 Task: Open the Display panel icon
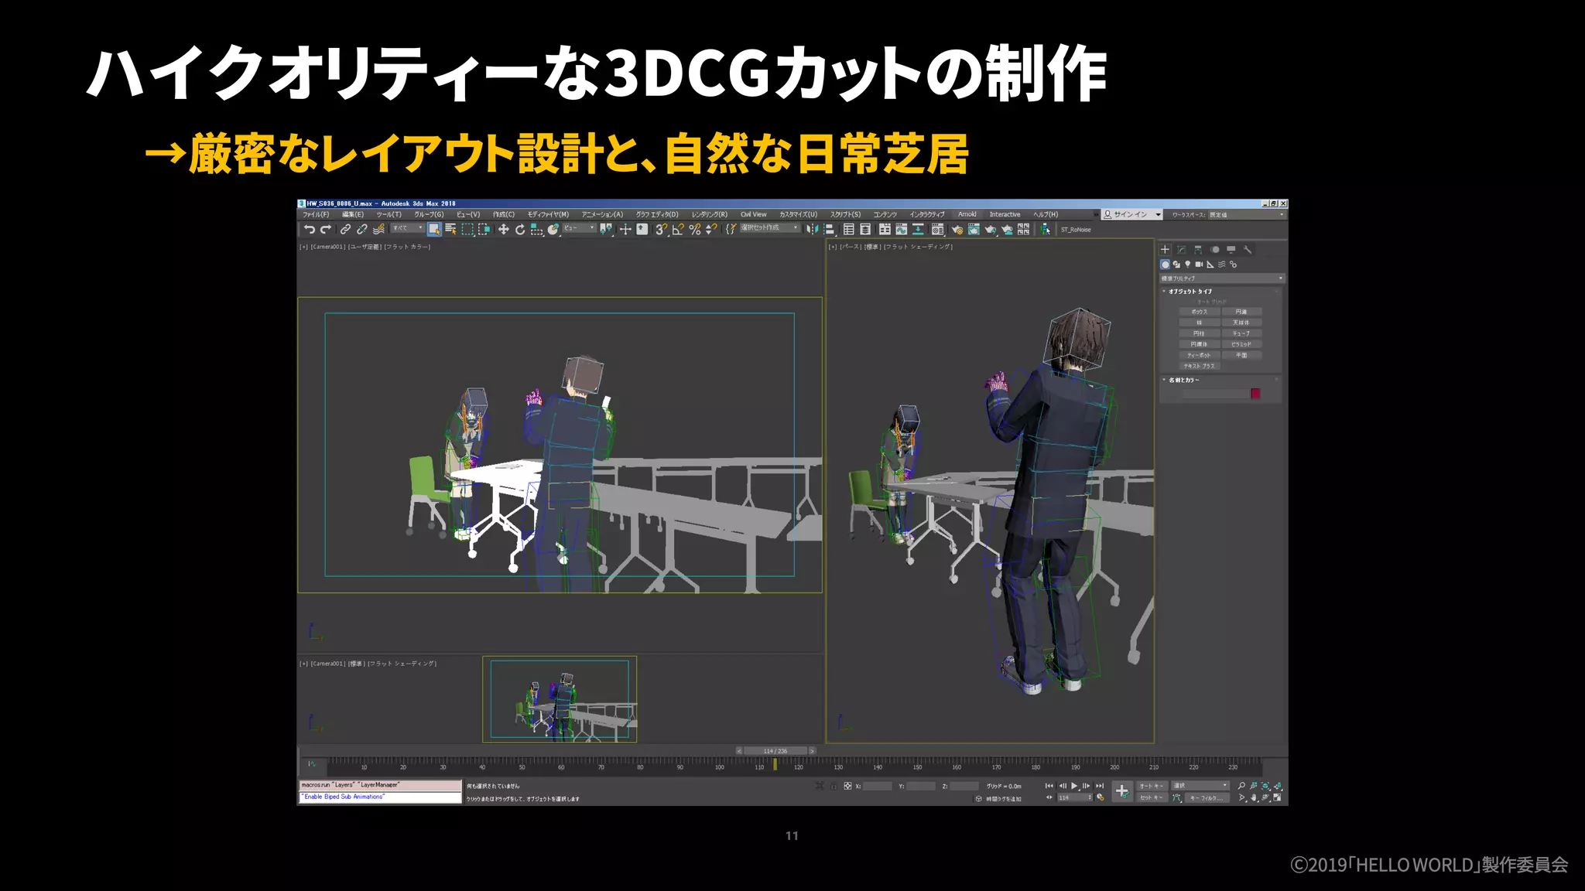(1231, 249)
